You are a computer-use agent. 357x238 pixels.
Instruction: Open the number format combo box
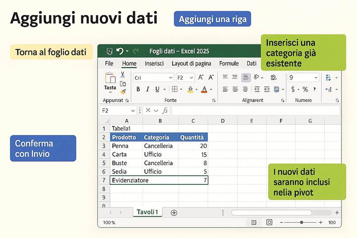point(303,78)
